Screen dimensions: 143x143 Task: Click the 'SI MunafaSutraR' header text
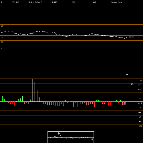coord(35,2)
